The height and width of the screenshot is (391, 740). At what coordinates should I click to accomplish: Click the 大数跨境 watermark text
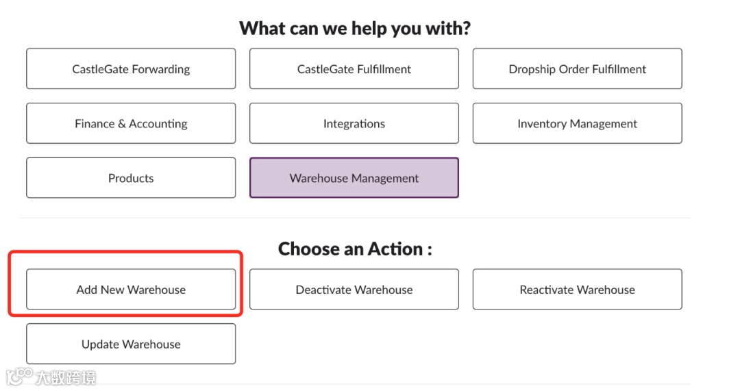coord(66,377)
